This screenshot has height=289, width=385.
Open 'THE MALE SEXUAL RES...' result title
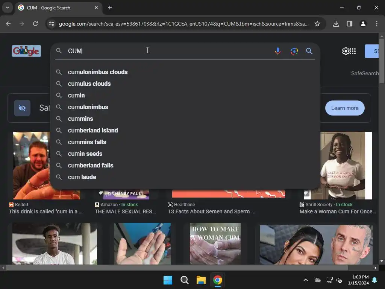click(x=125, y=211)
